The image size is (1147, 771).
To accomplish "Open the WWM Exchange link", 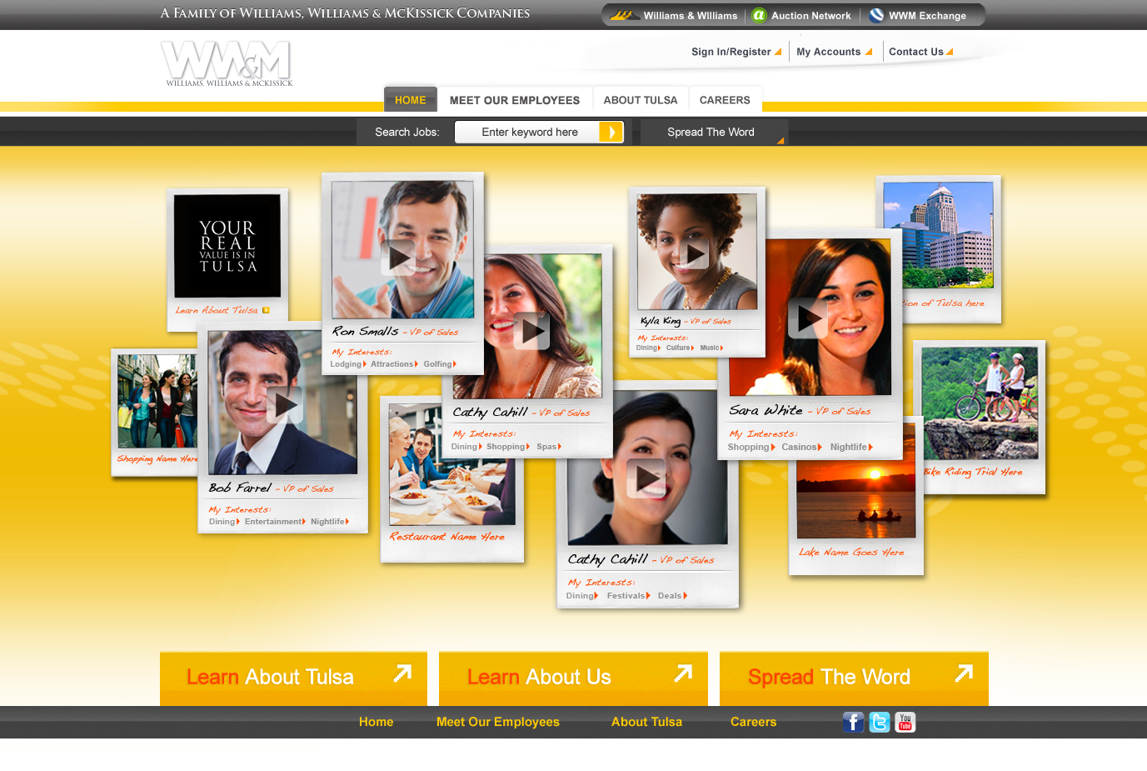I will point(927,16).
